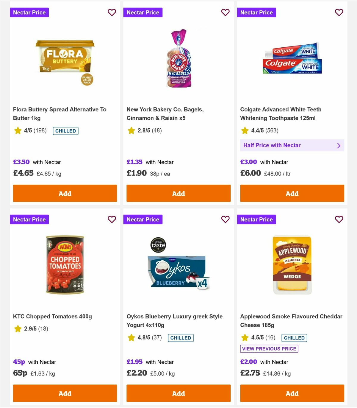Screen dimensions: 357x408
Task: Toggle the CHILLED badge on Flora Buttery Spread
Action: click(x=65, y=131)
